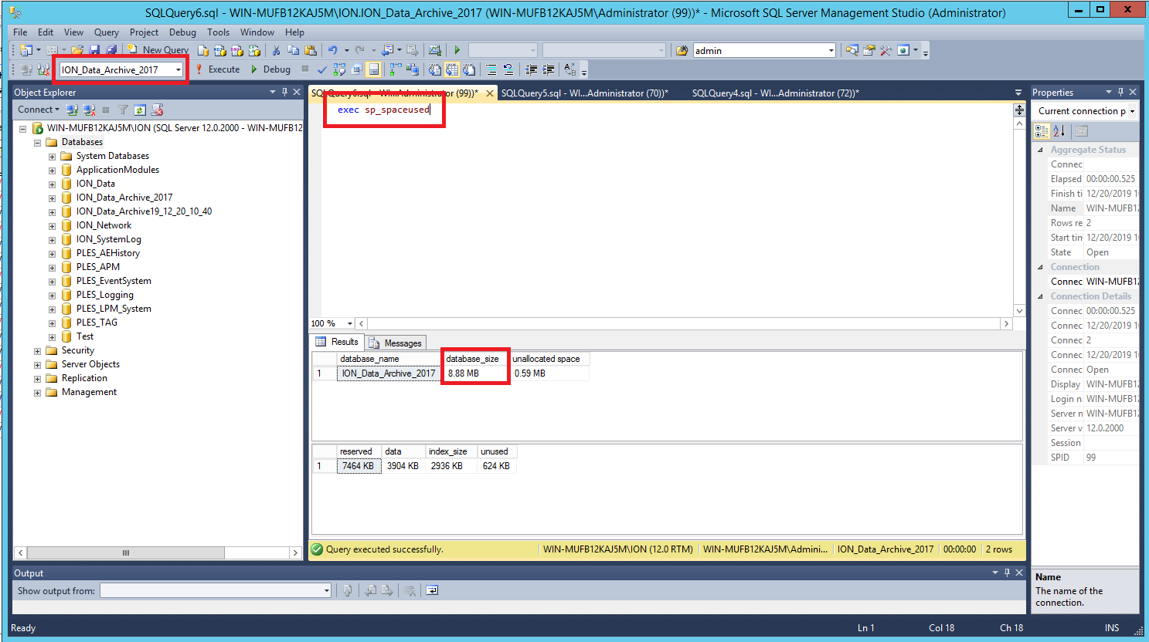
Task: Click the reserved 7464 KB cell
Action: point(359,466)
